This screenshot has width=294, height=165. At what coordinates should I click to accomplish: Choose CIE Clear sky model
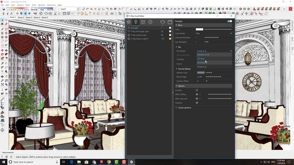(215, 59)
